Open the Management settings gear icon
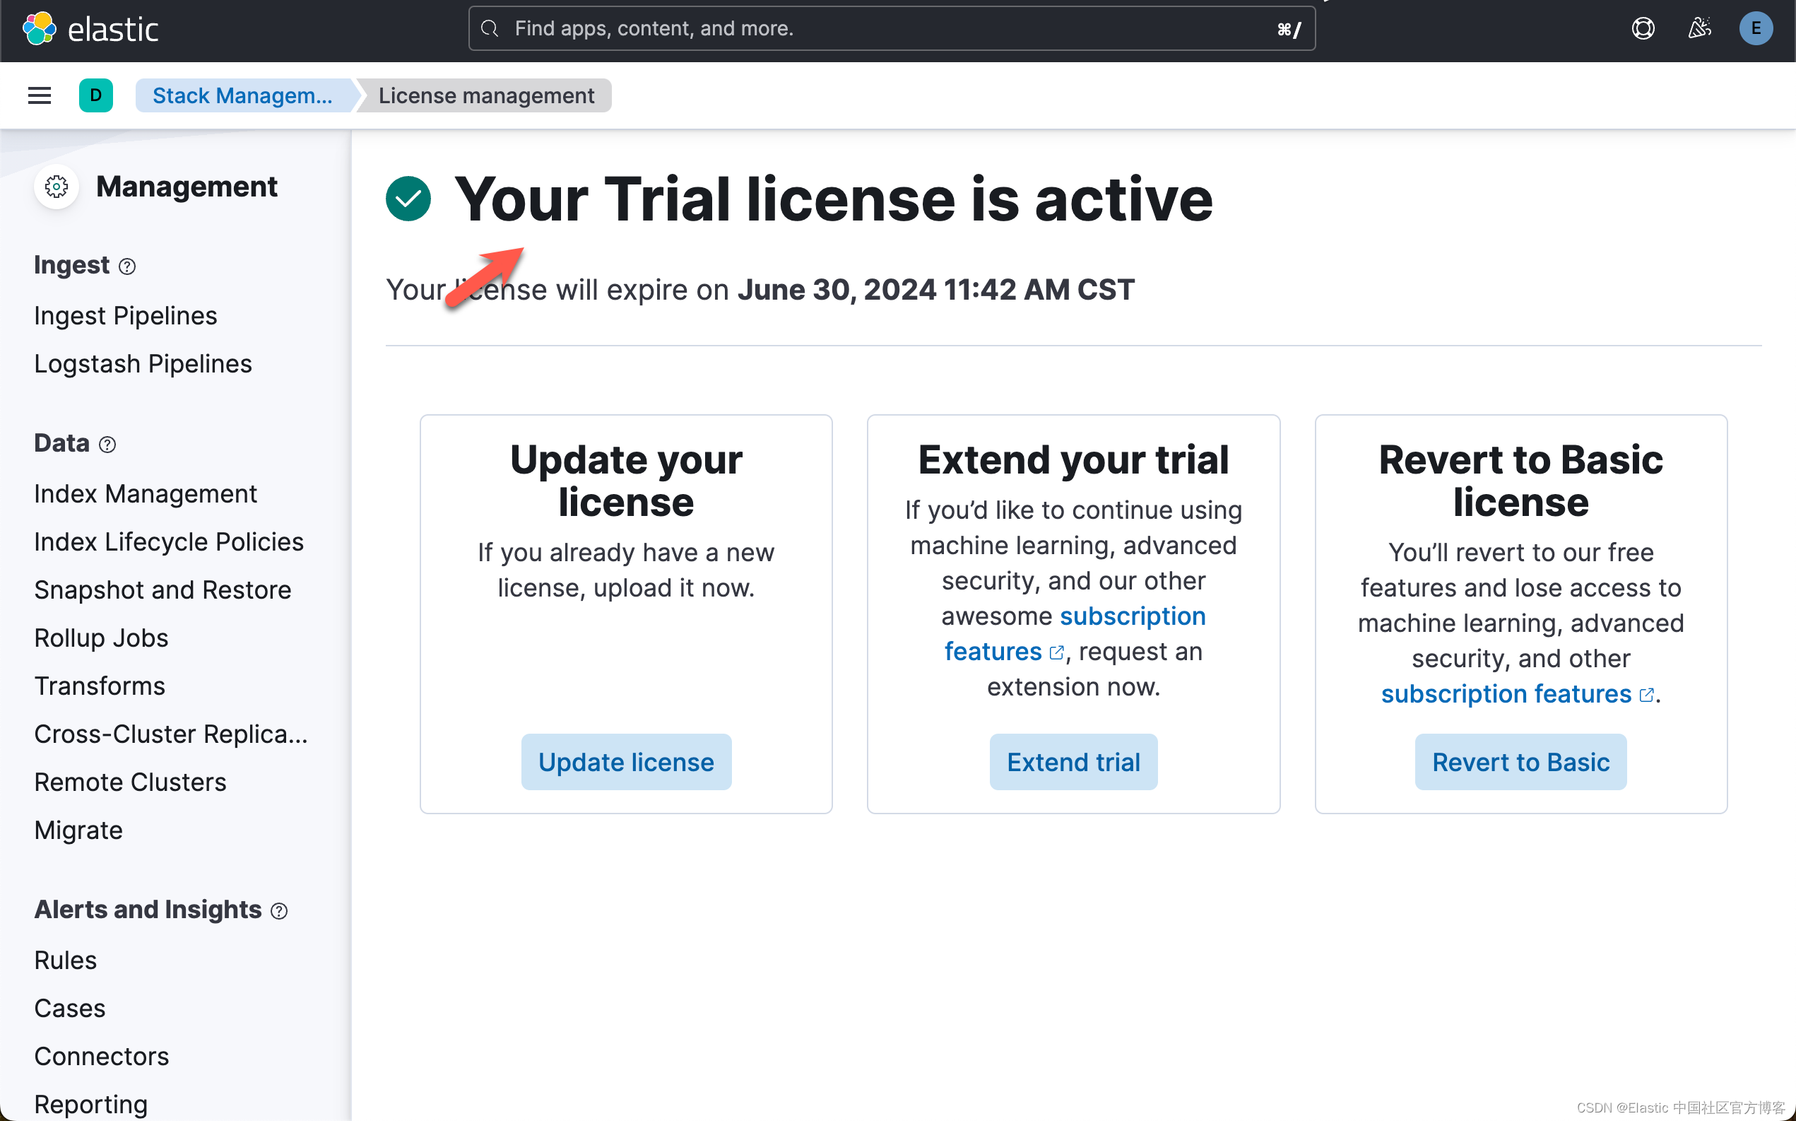Image resolution: width=1796 pixels, height=1121 pixels. [56, 187]
